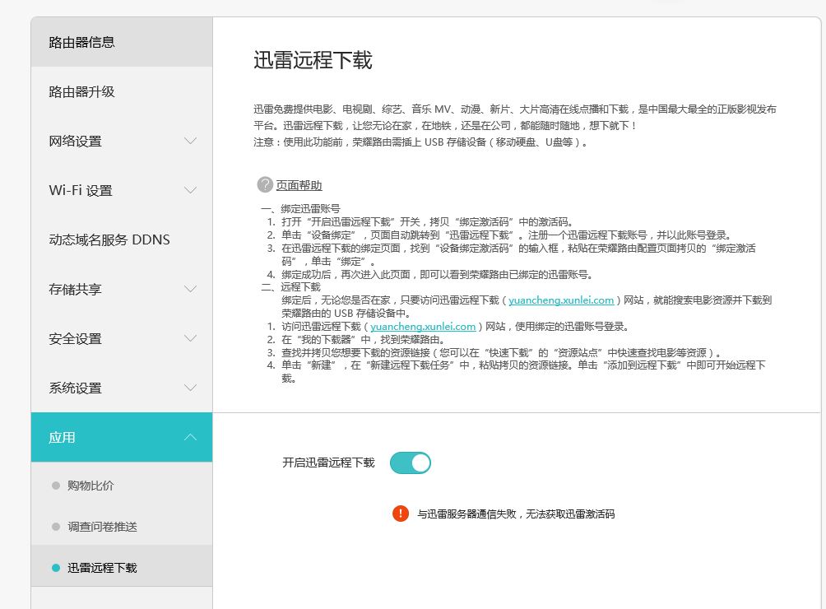
Task: Click the 迅雷远程下载 page title
Action: (x=313, y=60)
